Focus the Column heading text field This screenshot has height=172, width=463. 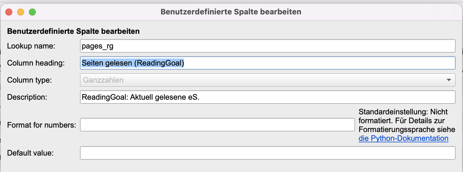(268, 63)
